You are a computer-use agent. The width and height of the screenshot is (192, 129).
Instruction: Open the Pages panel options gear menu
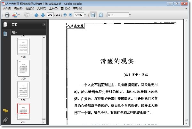click(x=14, y=32)
